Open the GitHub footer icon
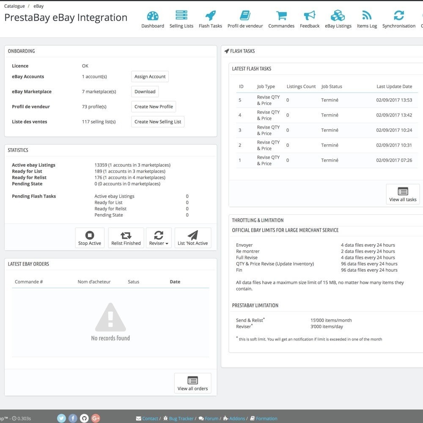 pos(84,418)
